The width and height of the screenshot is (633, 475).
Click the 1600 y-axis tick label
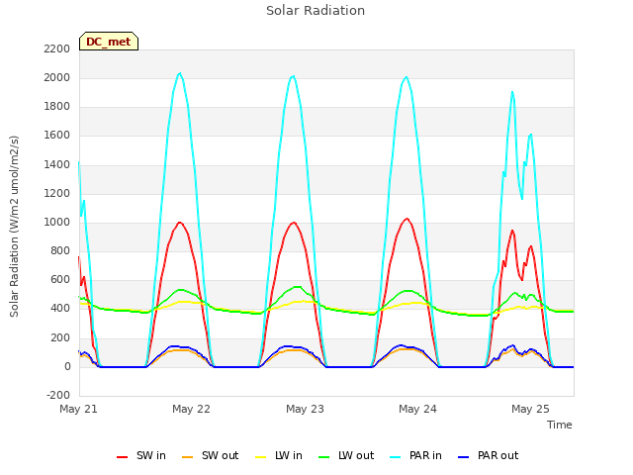(57, 136)
